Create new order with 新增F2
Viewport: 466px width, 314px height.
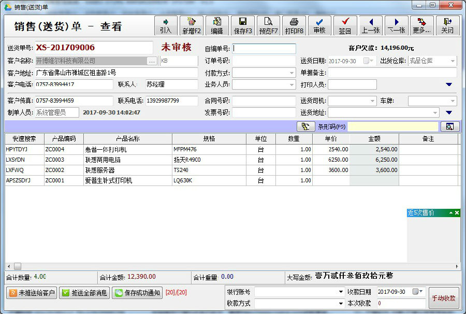[192, 25]
